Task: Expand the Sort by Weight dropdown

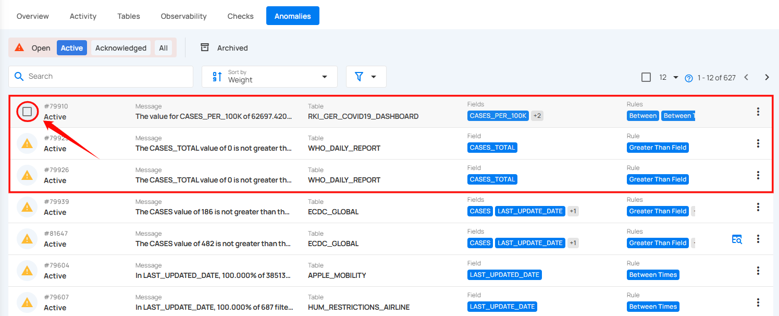Action: pyautogui.click(x=269, y=77)
